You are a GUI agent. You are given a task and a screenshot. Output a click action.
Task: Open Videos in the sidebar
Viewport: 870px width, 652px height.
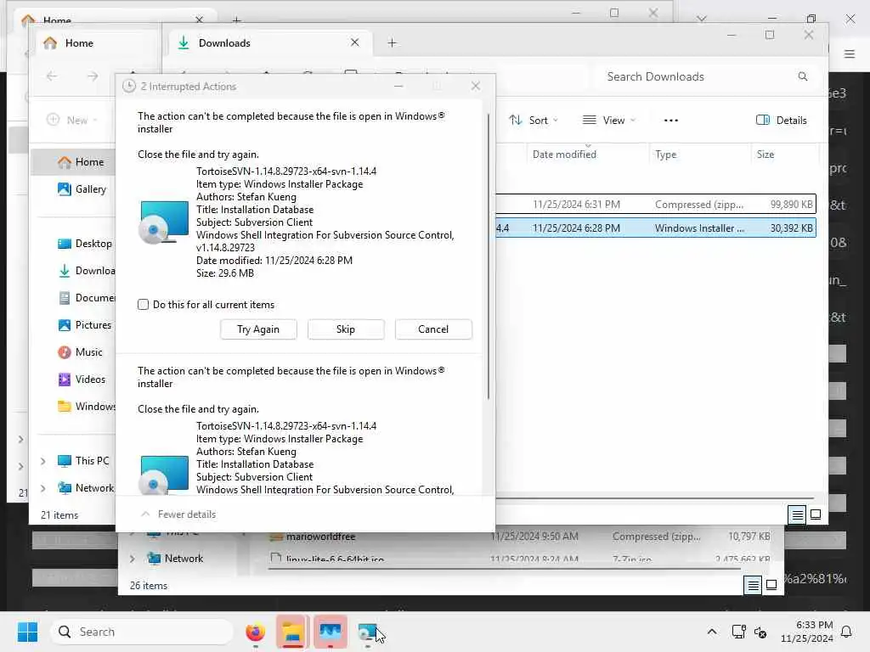(x=82, y=379)
